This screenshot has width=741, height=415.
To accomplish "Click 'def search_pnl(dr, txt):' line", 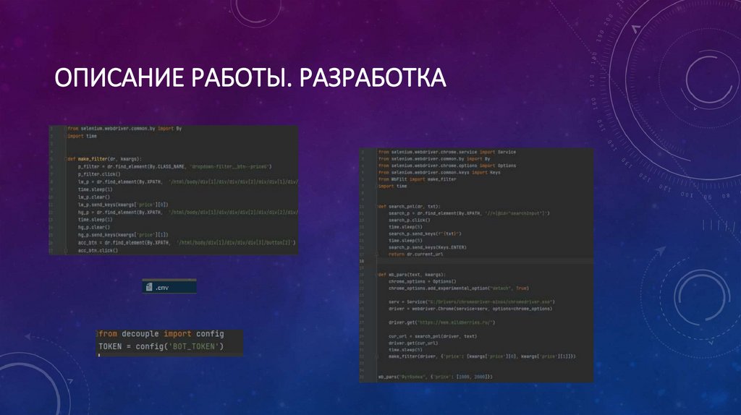I will (410, 206).
